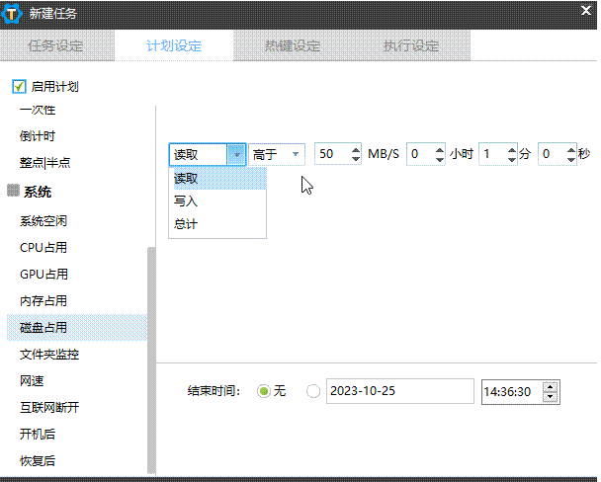Increase the 小时 spinner value
601x482 pixels.
(x=440, y=149)
